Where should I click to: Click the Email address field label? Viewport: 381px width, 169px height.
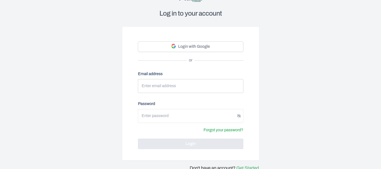coord(150,74)
